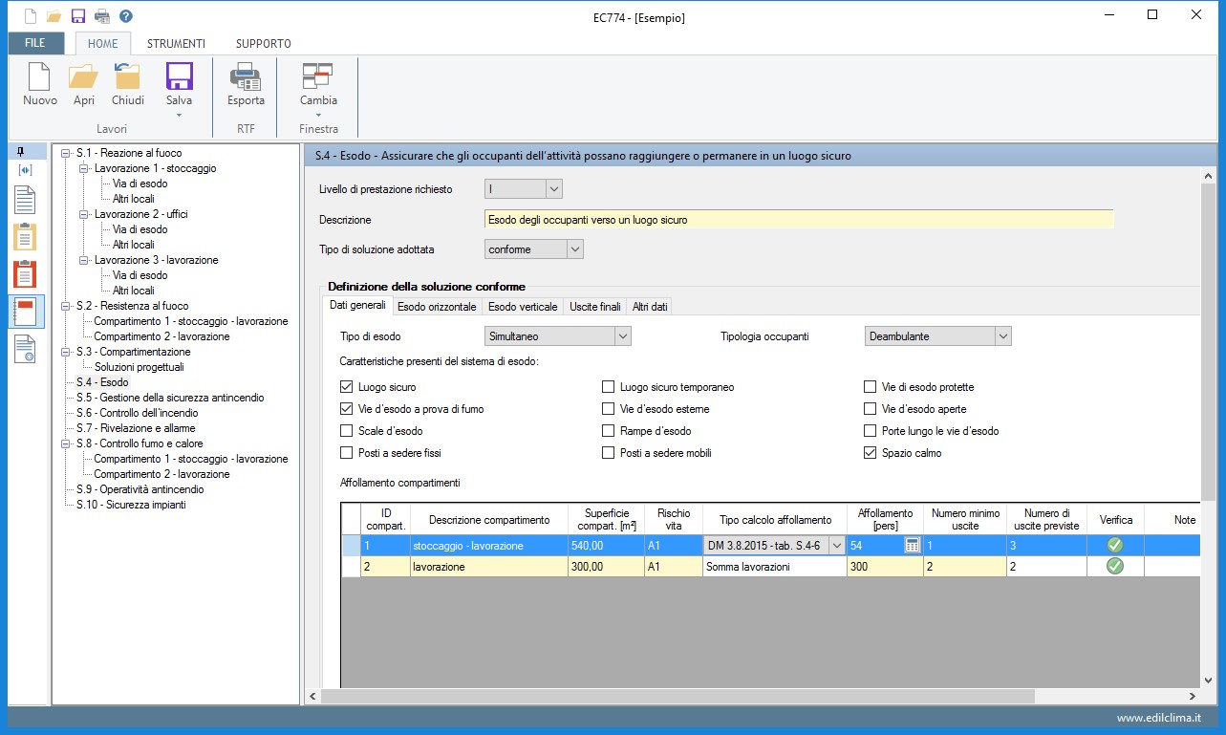Click the Chiudi folder icon
This screenshot has width=1226, height=735.
coord(127,77)
